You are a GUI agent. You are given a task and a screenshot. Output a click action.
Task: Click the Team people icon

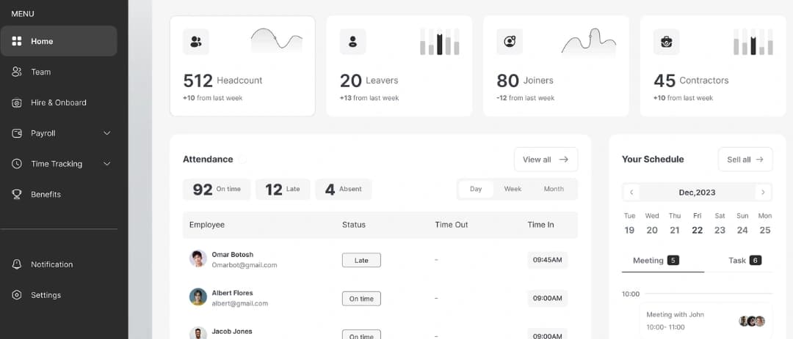click(17, 72)
